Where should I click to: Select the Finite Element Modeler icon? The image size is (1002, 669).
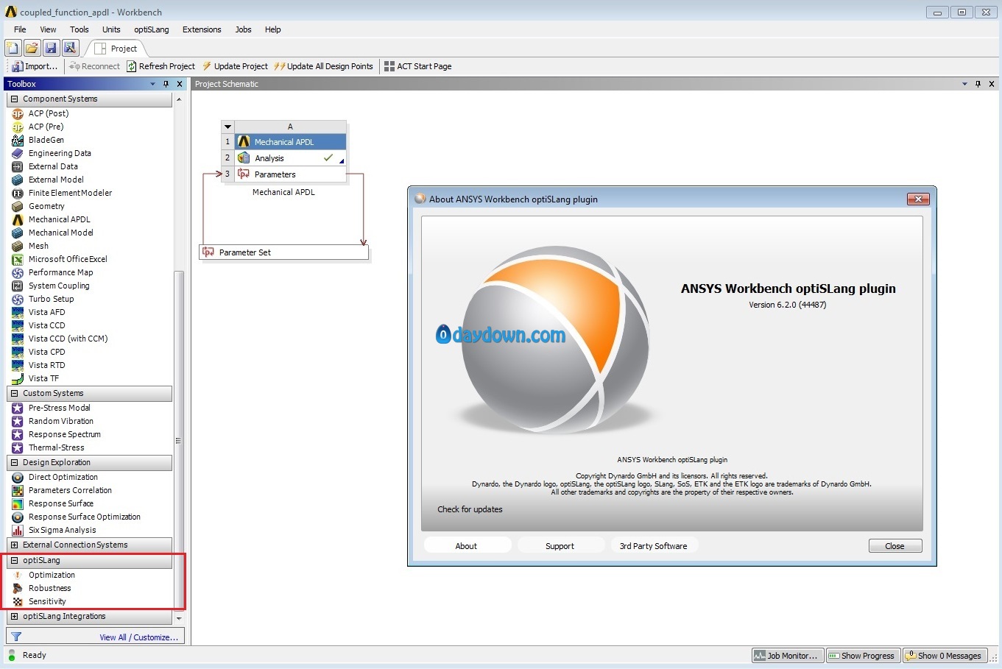(x=18, y=193)
